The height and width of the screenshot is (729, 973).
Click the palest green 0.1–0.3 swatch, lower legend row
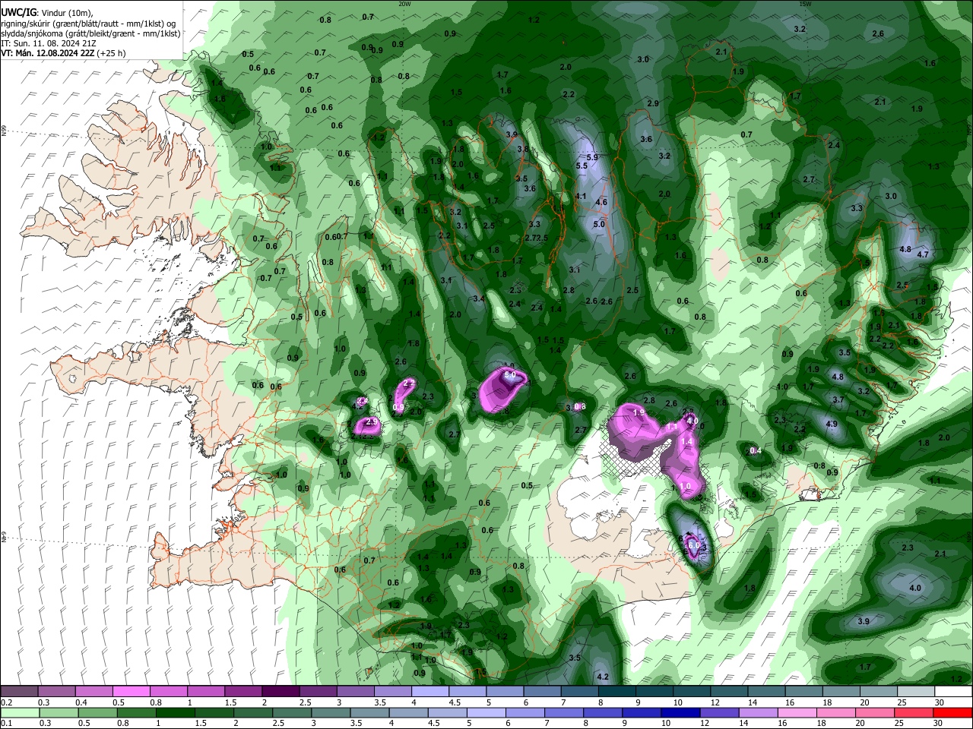pos(20,712)
